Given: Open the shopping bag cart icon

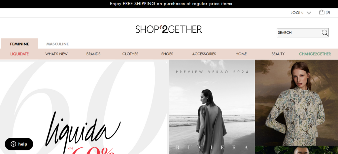Looking at the screenshot, I should pos(321,12).
